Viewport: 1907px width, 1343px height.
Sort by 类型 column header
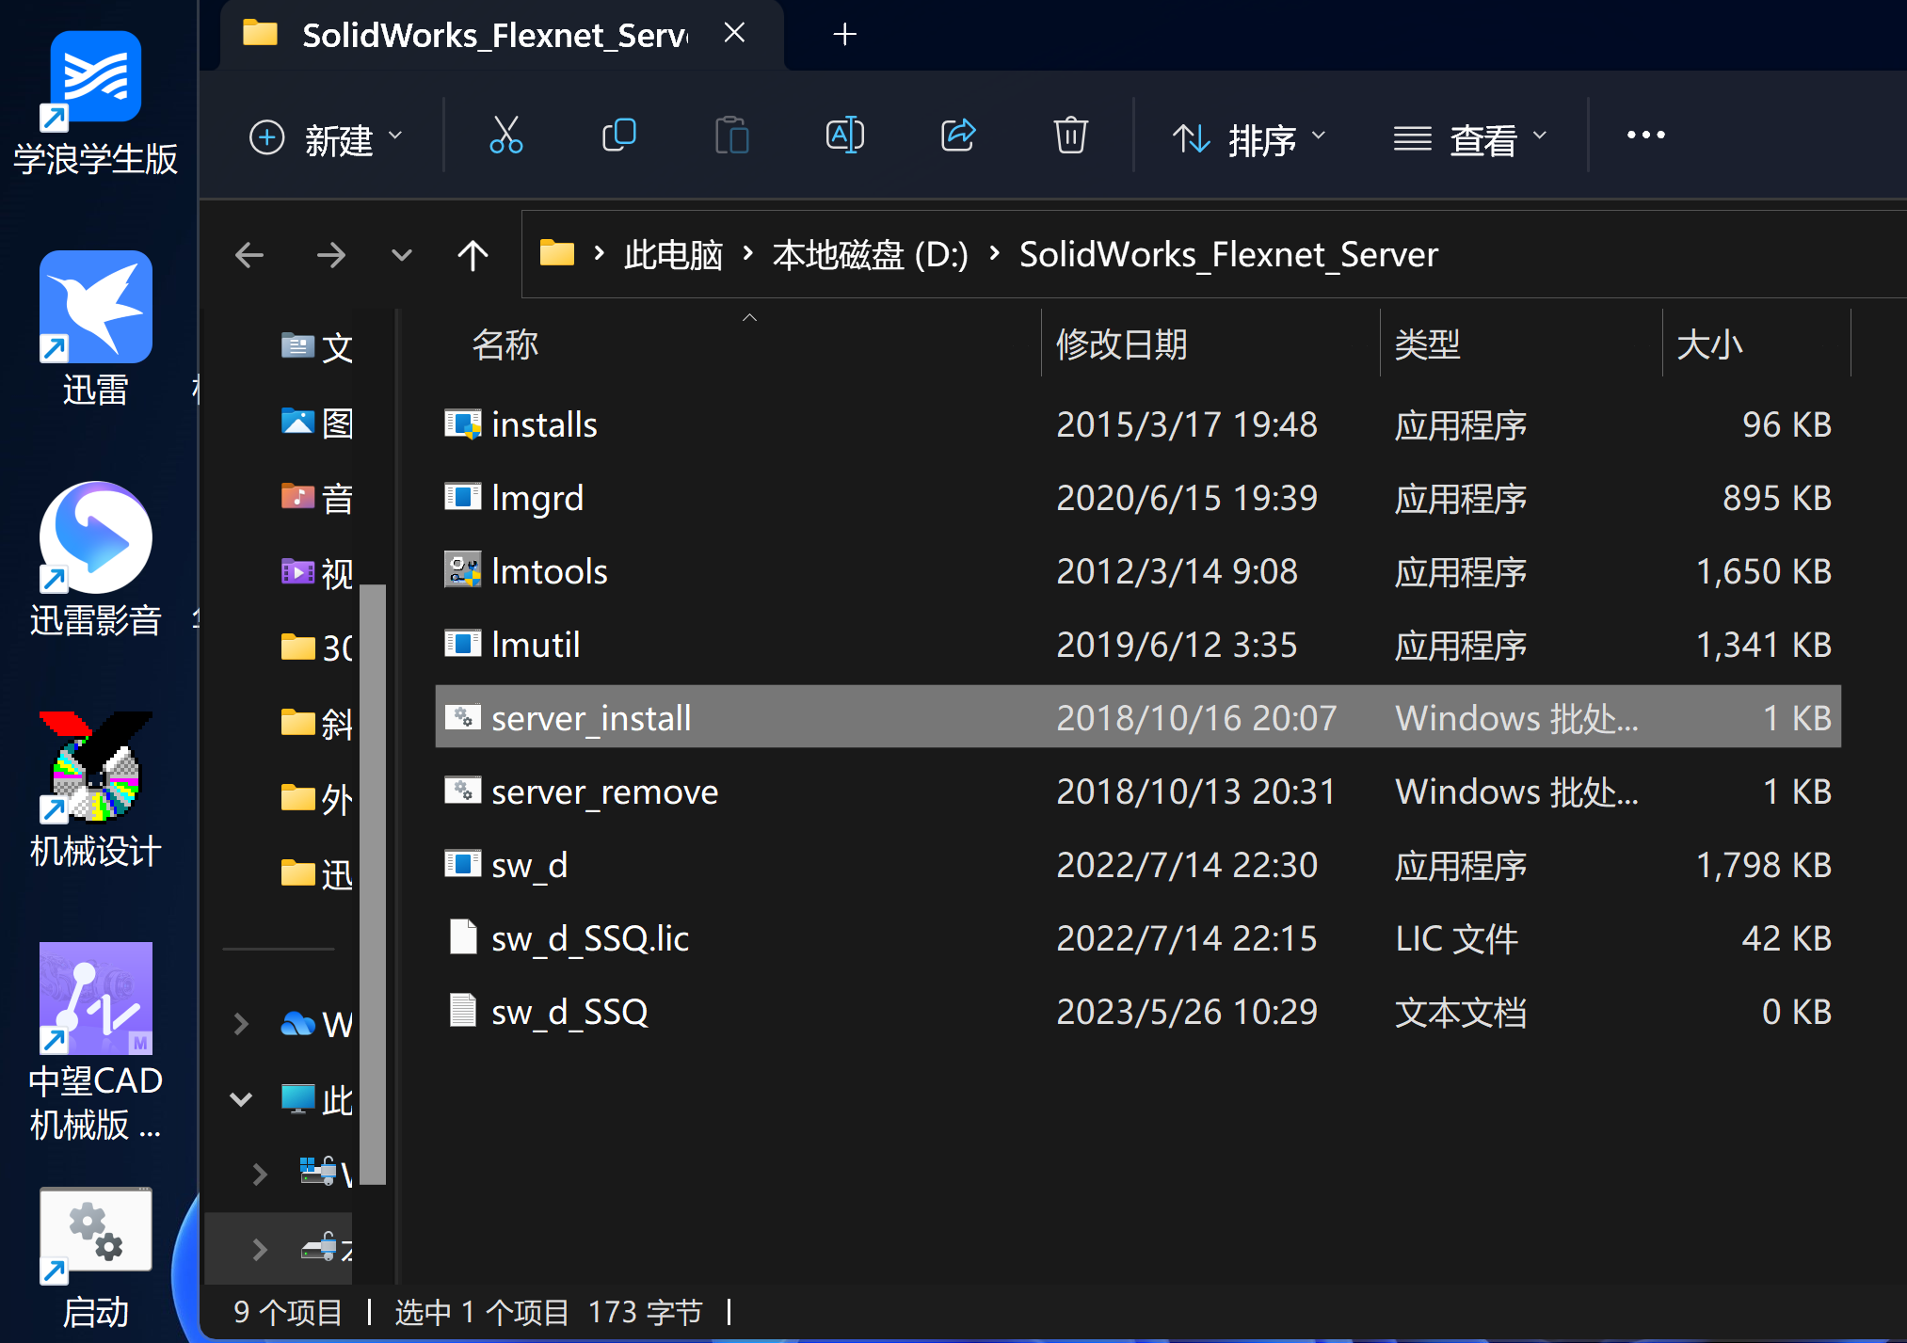coord(1427,344)
